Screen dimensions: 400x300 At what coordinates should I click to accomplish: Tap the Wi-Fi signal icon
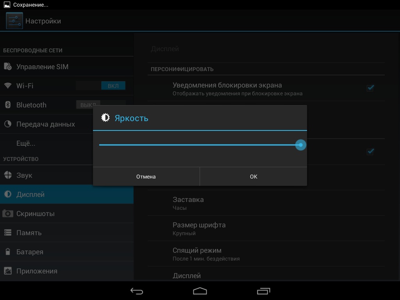pos(8,86)
